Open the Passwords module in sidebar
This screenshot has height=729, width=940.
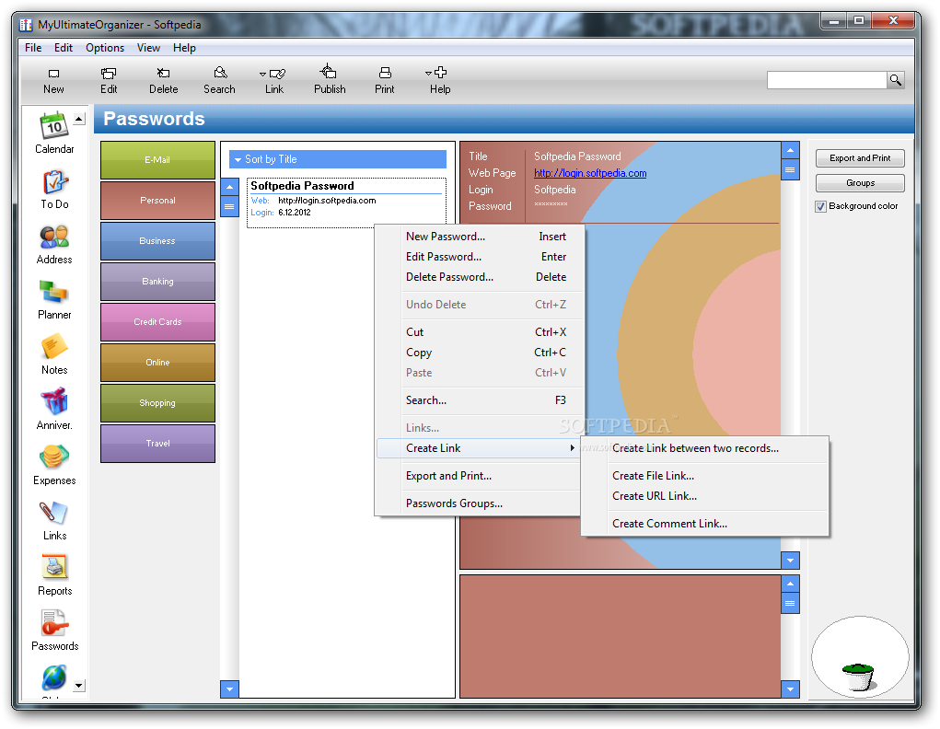click(54, 631)
